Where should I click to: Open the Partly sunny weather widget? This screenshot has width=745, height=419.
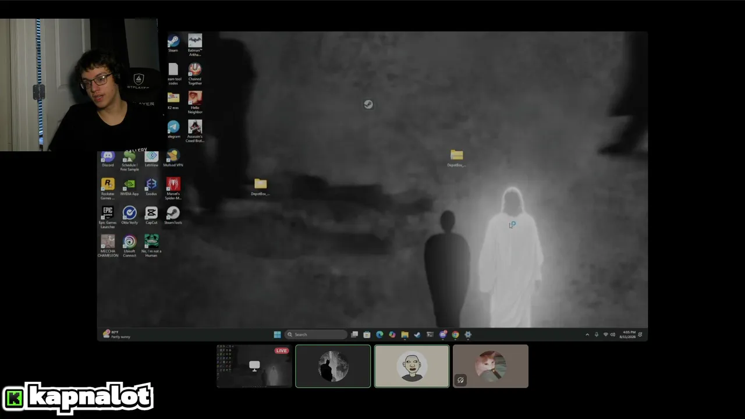tap(116, 334)
